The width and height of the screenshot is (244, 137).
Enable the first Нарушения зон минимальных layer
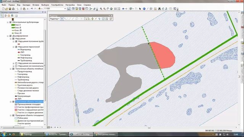(16, 64)
